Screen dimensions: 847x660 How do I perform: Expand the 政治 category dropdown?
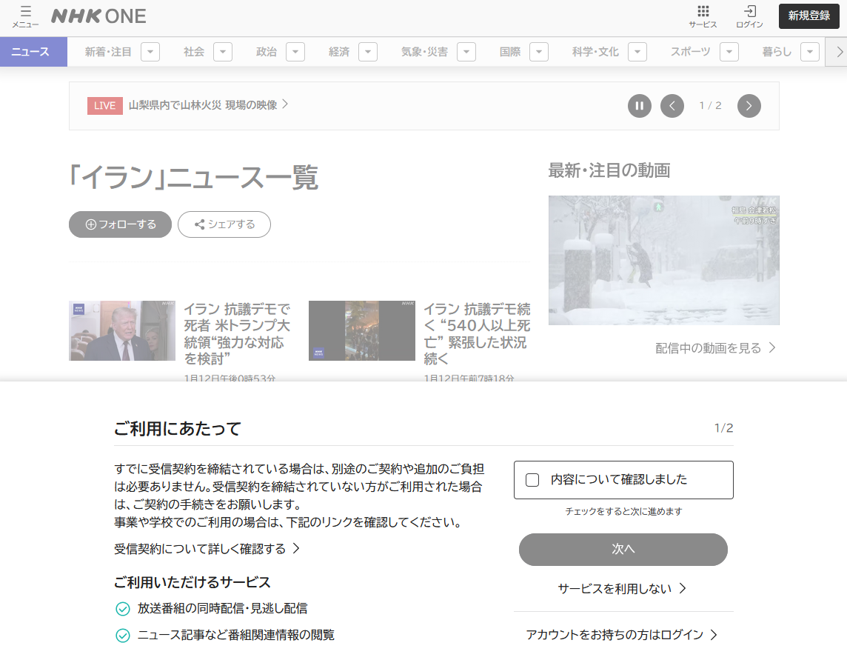pos(295,52)
